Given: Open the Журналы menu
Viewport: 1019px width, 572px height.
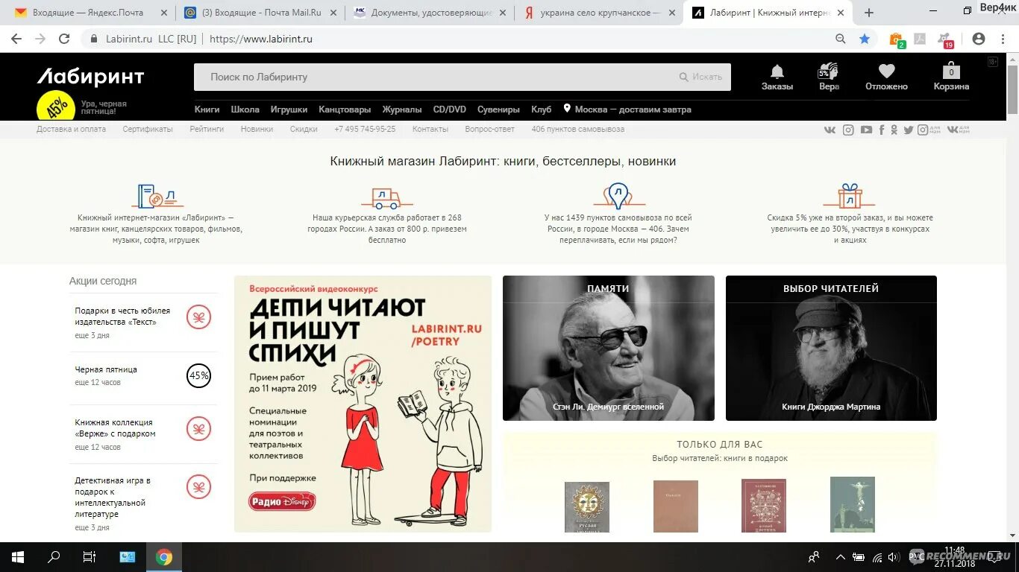Looking at the screenshot, I should tap(402, 109).
